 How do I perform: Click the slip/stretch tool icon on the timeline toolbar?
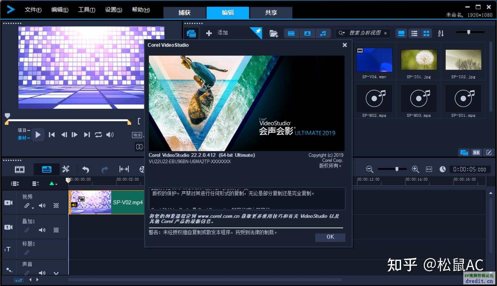[x=124, y=169]
